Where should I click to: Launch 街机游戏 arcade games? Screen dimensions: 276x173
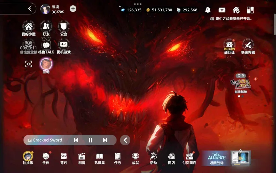(63, 45)
